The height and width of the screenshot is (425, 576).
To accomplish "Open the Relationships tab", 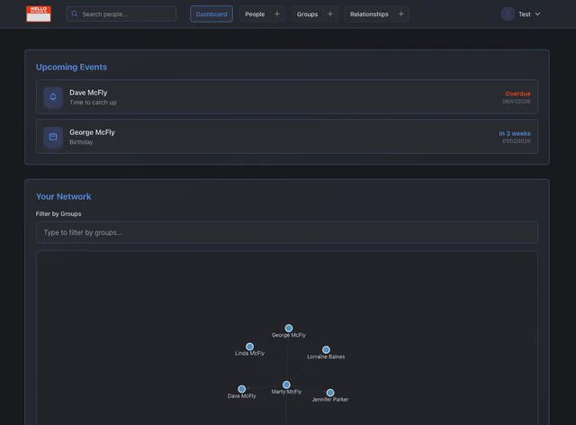I will [x=369, y=14].
